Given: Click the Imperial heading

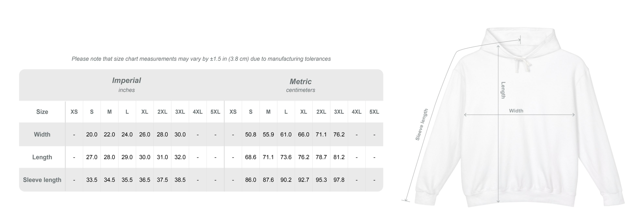Looking at the screenshot, I should [126, 80].
